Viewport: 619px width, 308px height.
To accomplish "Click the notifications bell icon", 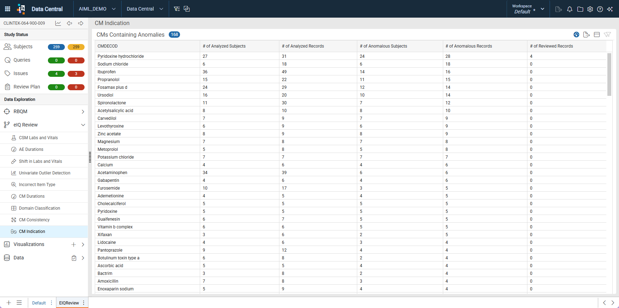I will pyautogui.click(x=570, y=9).
